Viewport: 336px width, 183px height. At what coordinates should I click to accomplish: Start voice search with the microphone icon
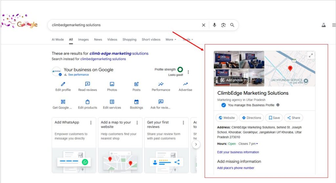click(214, 25)
